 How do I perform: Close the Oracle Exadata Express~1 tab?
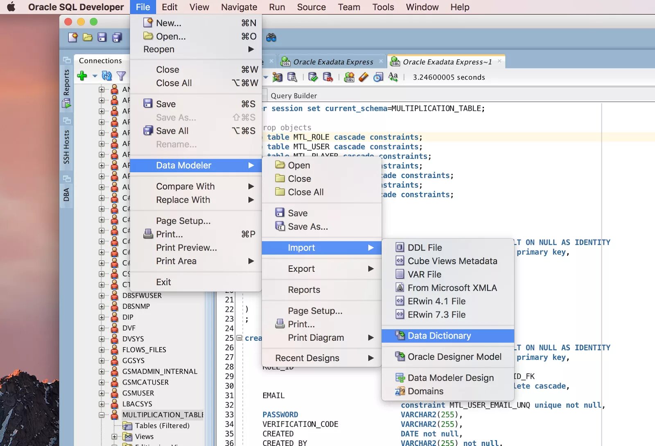(499, 61)
